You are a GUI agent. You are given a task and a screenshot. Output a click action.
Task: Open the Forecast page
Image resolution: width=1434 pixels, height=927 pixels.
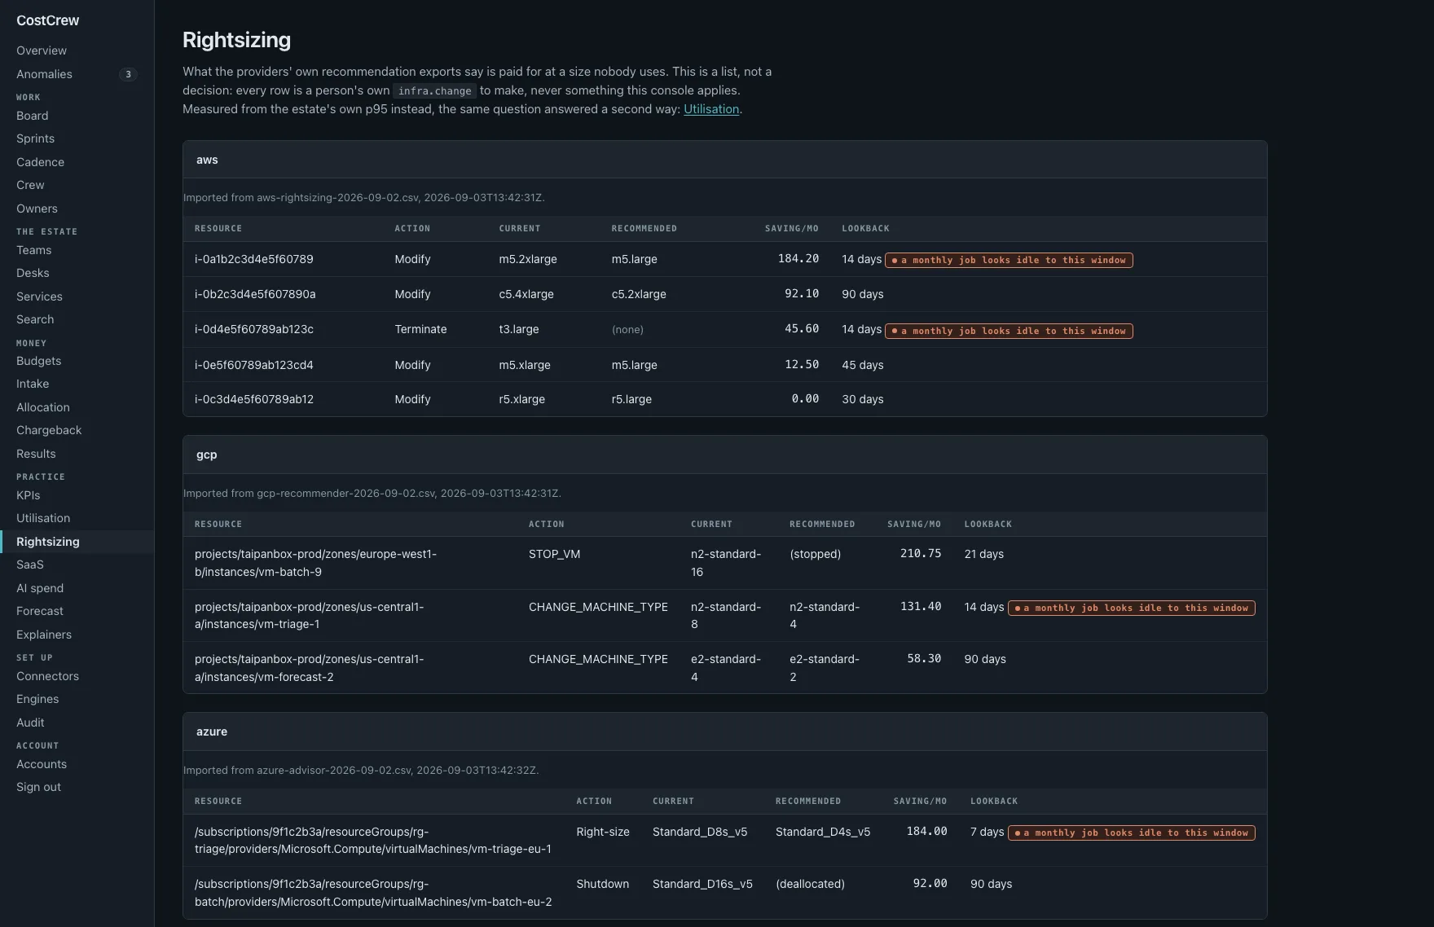[39, 611]
